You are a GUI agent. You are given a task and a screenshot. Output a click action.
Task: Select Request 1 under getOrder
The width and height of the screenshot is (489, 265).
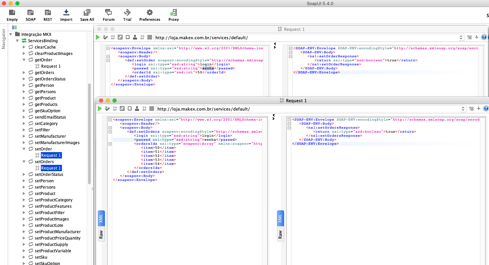(51, 66)
